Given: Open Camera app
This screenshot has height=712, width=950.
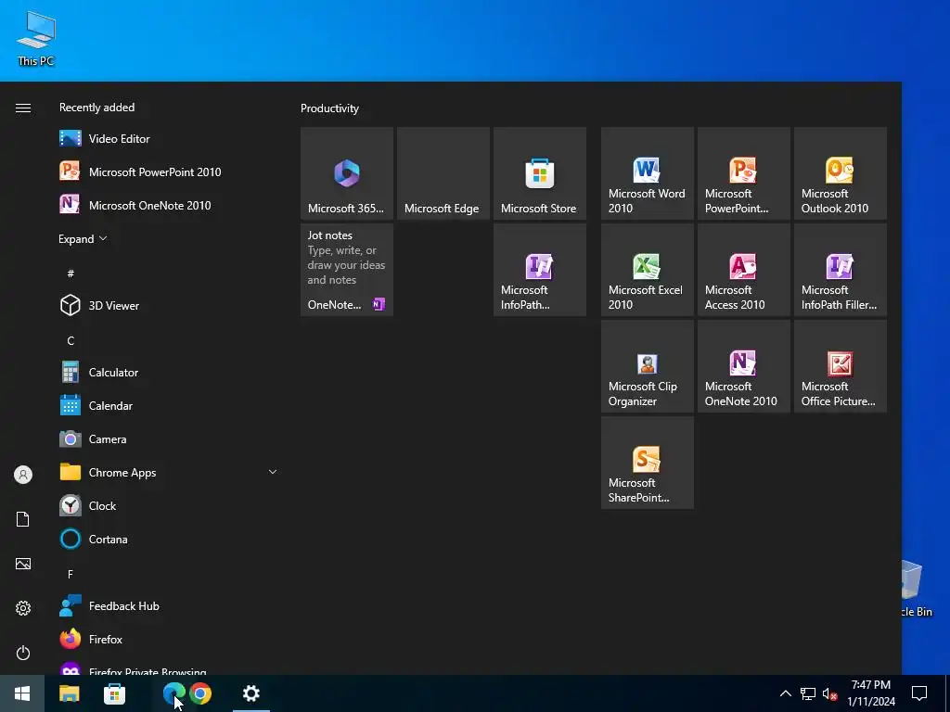Looking at the screenshot, I should [x=167, y=439].
